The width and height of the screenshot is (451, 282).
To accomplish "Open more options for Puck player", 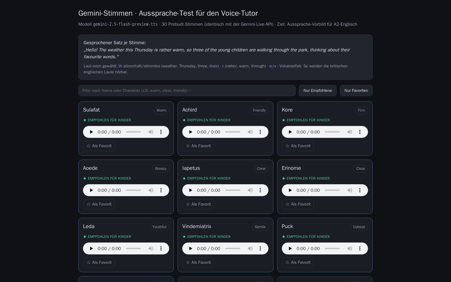I will point(360,248).
